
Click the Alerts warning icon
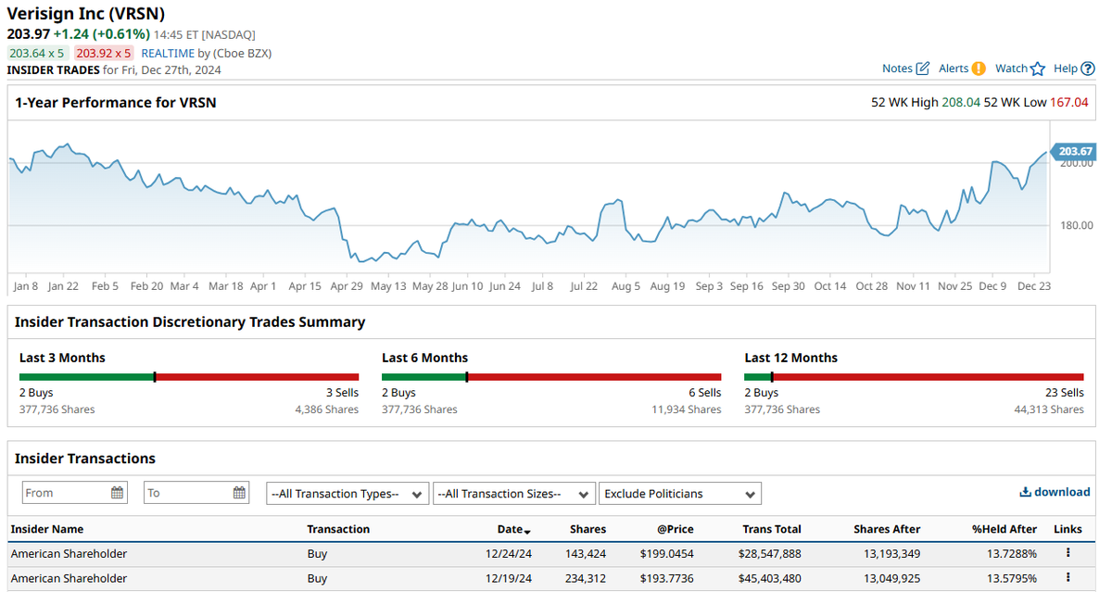pyautogui.click(x=979, y=69)
